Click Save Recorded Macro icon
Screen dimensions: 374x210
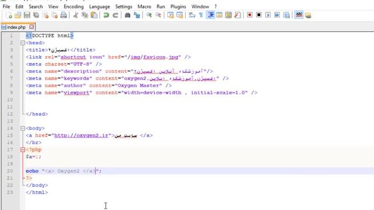point(286,15)
